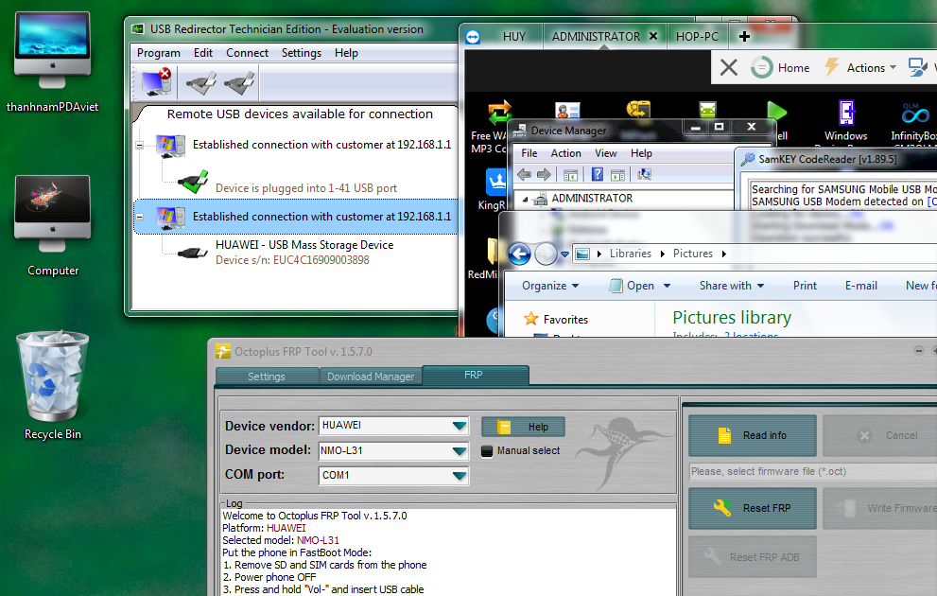Click second USB plug icon in USB Redirector toolbar

pyautogui.click(x=239, y=83)
